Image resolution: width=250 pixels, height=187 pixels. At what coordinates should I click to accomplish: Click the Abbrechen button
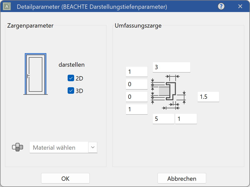click(x=182, y=178)
